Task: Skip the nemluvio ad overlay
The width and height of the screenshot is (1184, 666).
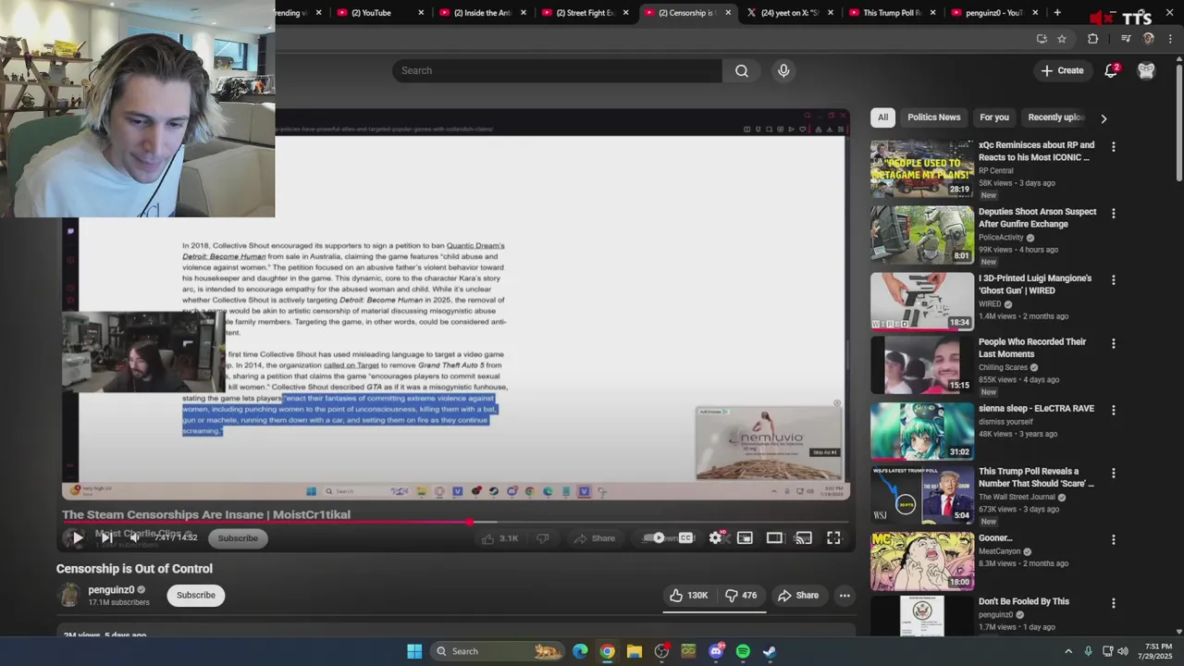Action: click(x=824, y=452)
